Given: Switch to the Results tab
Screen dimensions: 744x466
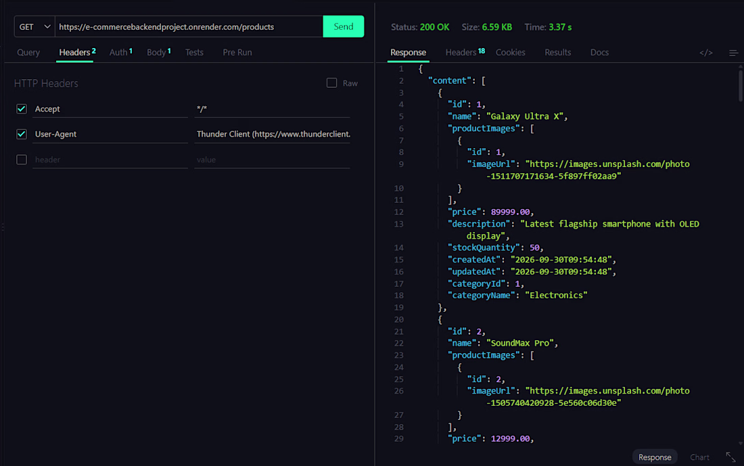Looking at the screenshot, I should coord(557,52).
